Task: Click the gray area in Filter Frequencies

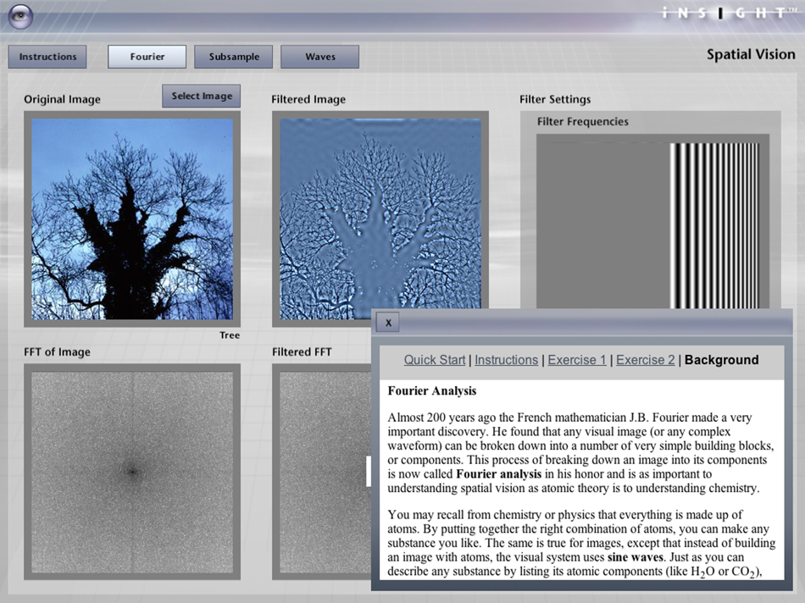Action: (602, 224)
